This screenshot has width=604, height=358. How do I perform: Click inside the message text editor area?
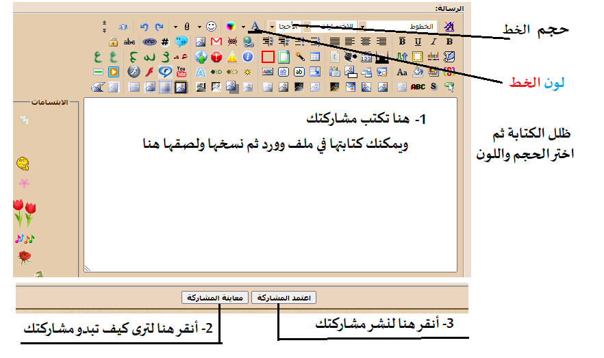point(270,185)
